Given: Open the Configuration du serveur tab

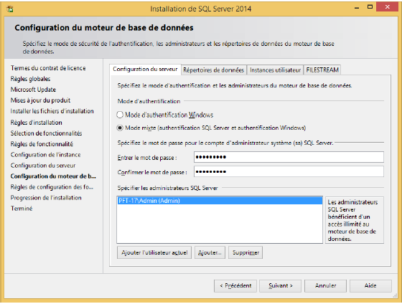Looking at the screenshot, I should (x=145, y=70).
